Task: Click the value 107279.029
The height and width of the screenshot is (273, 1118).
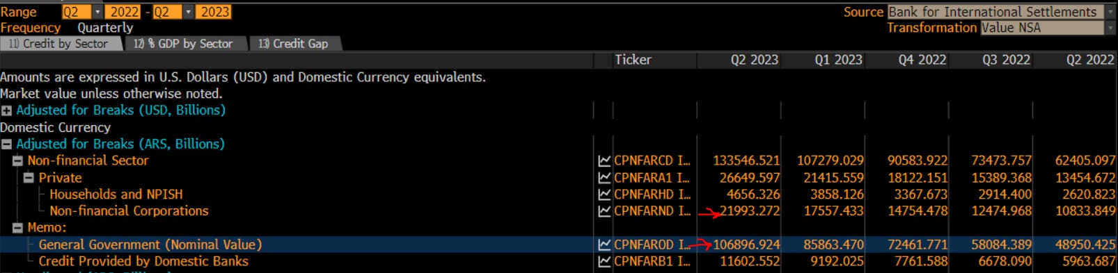Action: (x=830, y=161)
